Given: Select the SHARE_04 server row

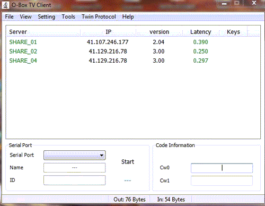Looking at the screenshot, I should coord(132,61).
